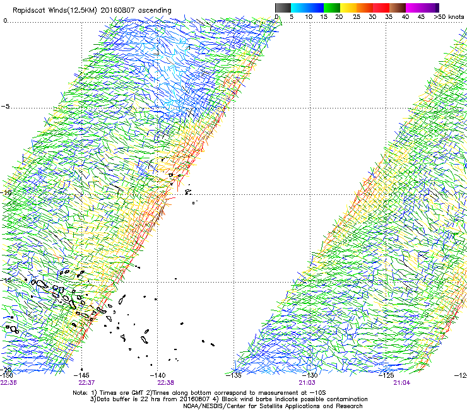Click the purple '22:36' time label
The height and width of the screenshot is (410, 467).
[9, 383]
